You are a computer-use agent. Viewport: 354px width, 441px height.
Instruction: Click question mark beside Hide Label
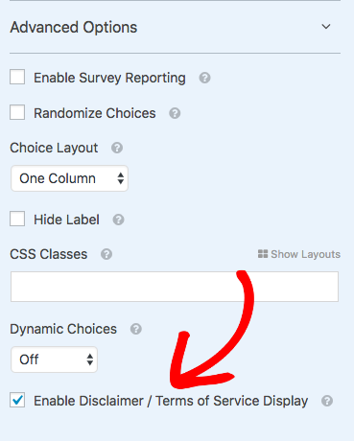click(x=118, y=220)
